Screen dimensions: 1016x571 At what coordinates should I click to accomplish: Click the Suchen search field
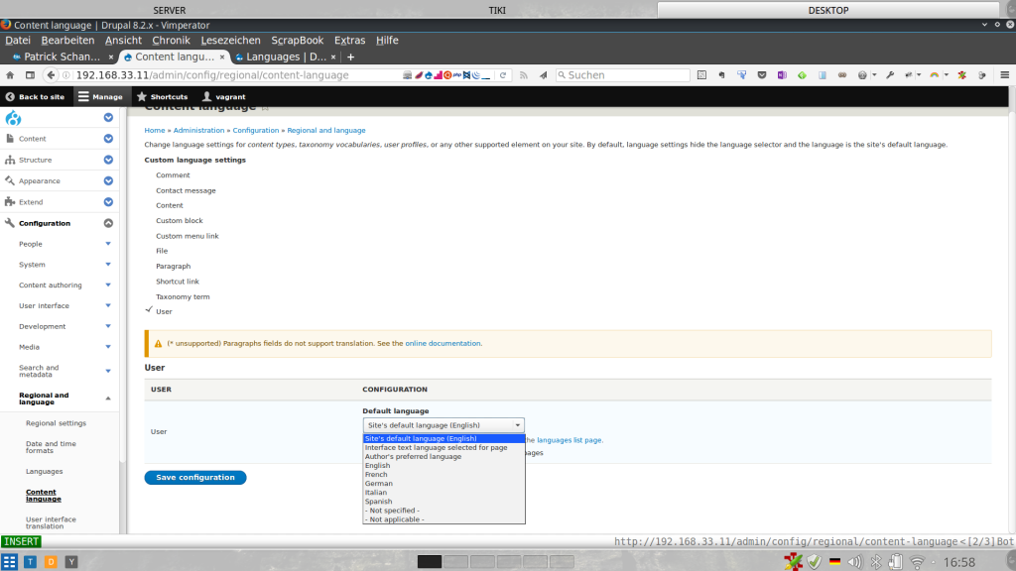(625, 75)
